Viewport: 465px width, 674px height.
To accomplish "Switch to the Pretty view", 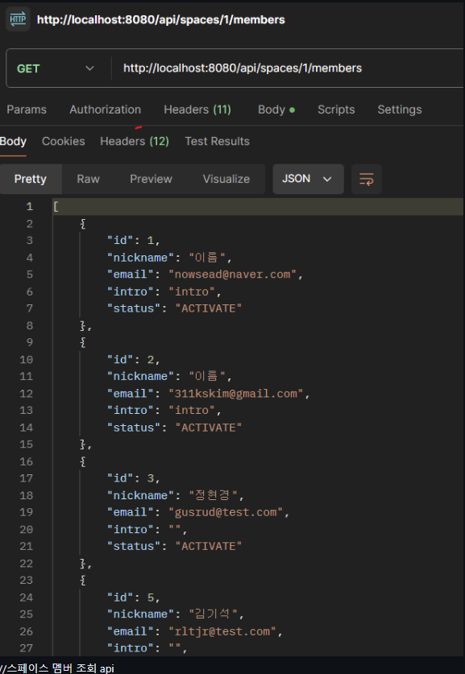I will [x=31, y=179].
